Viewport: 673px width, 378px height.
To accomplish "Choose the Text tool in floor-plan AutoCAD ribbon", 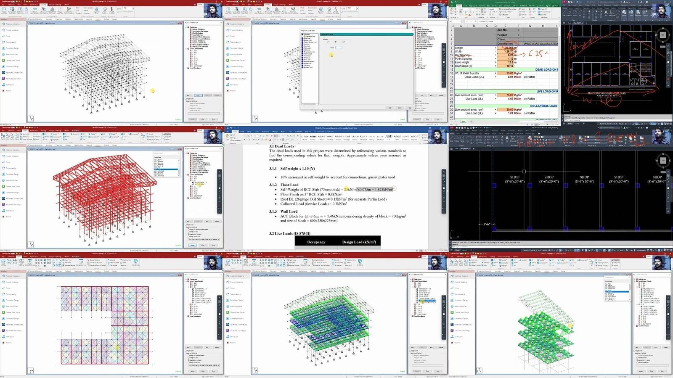I will click(606, 13).
